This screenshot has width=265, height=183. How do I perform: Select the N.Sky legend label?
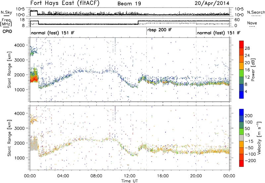(x=6, y=12)
